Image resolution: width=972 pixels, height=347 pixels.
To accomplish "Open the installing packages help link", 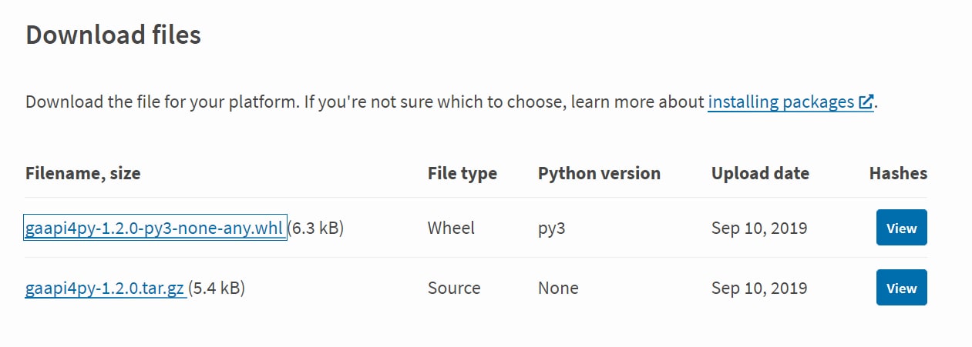I will pyautogui.click(x=791, y=102).
